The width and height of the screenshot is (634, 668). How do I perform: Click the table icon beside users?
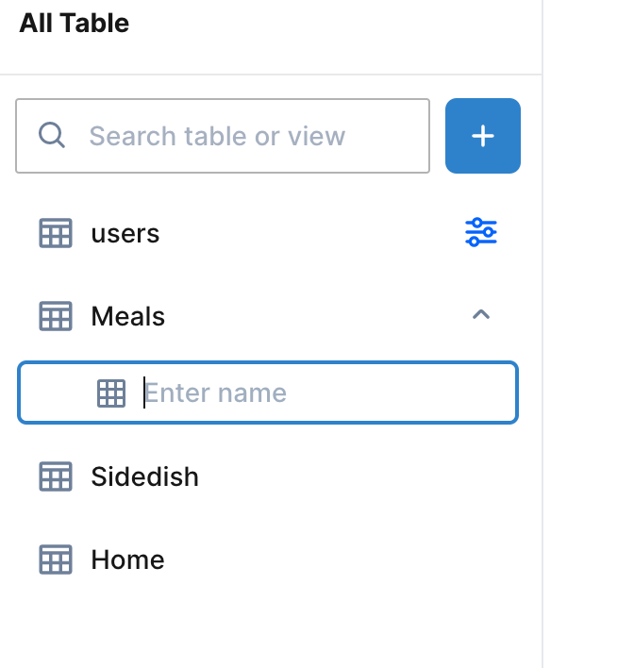click(56, 233)
